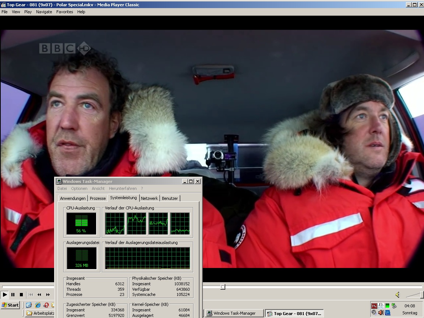Open the Navigate menu
This screenshot has width=424, height=318.
[44, 12]
